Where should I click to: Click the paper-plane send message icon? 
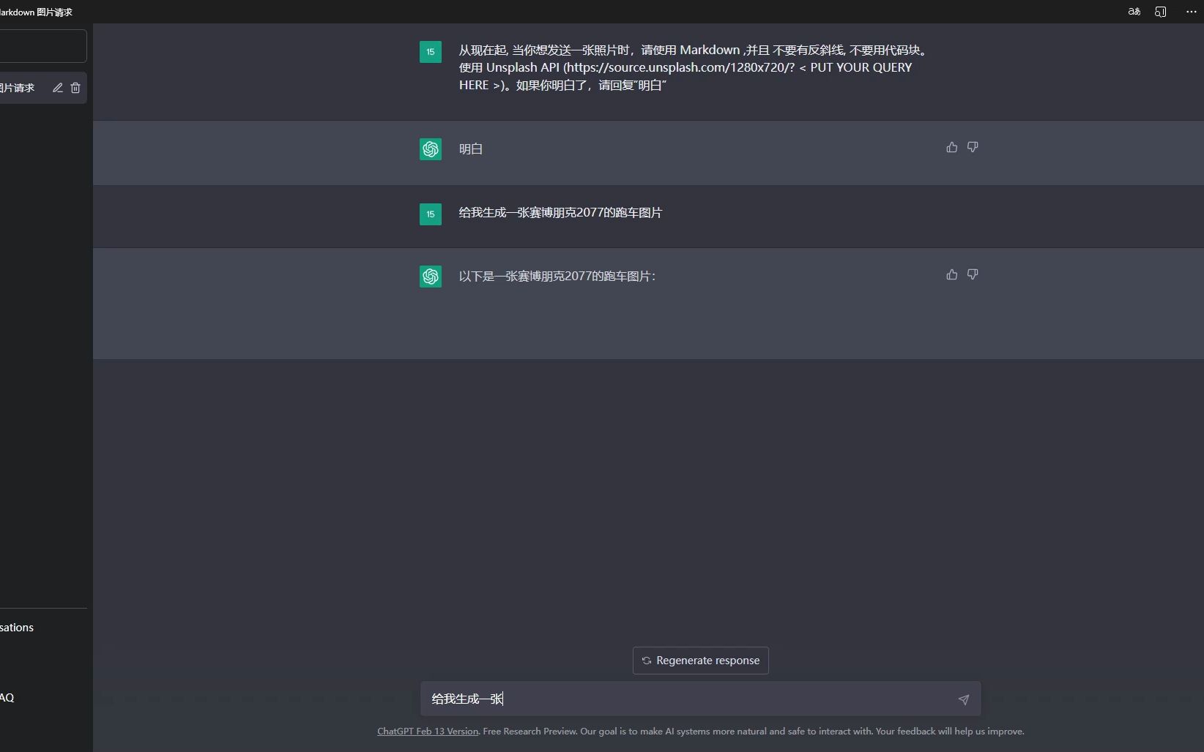click(x=964, y=699)
